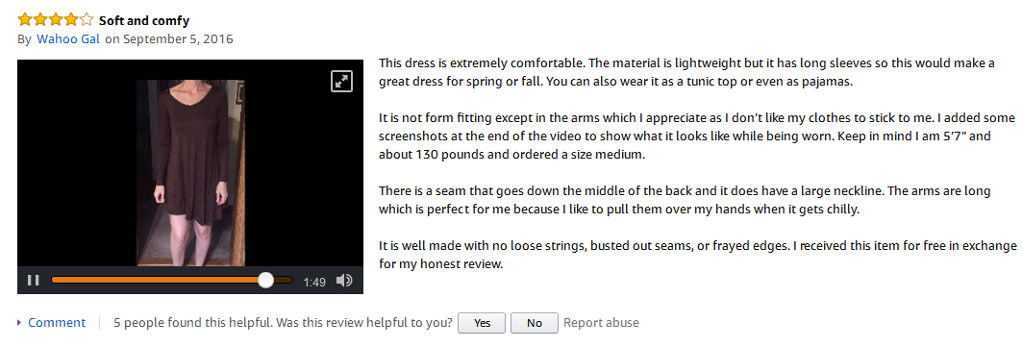Viewport: 1022px width, 347px height.
Task: Click the 1:49 video time display
Action: [314, 282]
